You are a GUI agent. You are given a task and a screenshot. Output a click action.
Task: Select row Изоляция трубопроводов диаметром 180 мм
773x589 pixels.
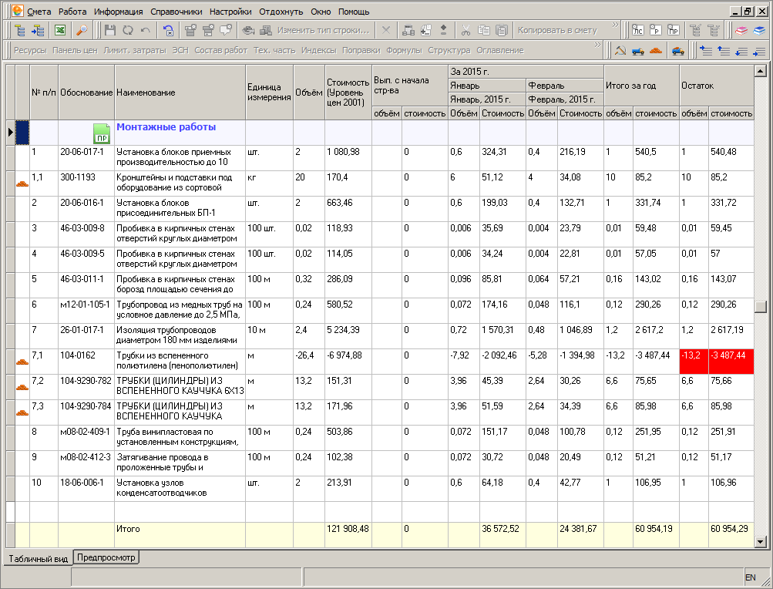[380, 335]
